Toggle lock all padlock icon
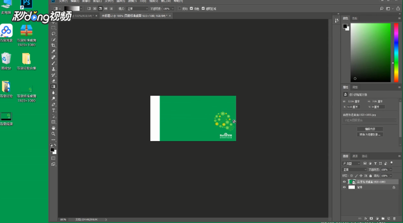403x223 pixels. 370,176
